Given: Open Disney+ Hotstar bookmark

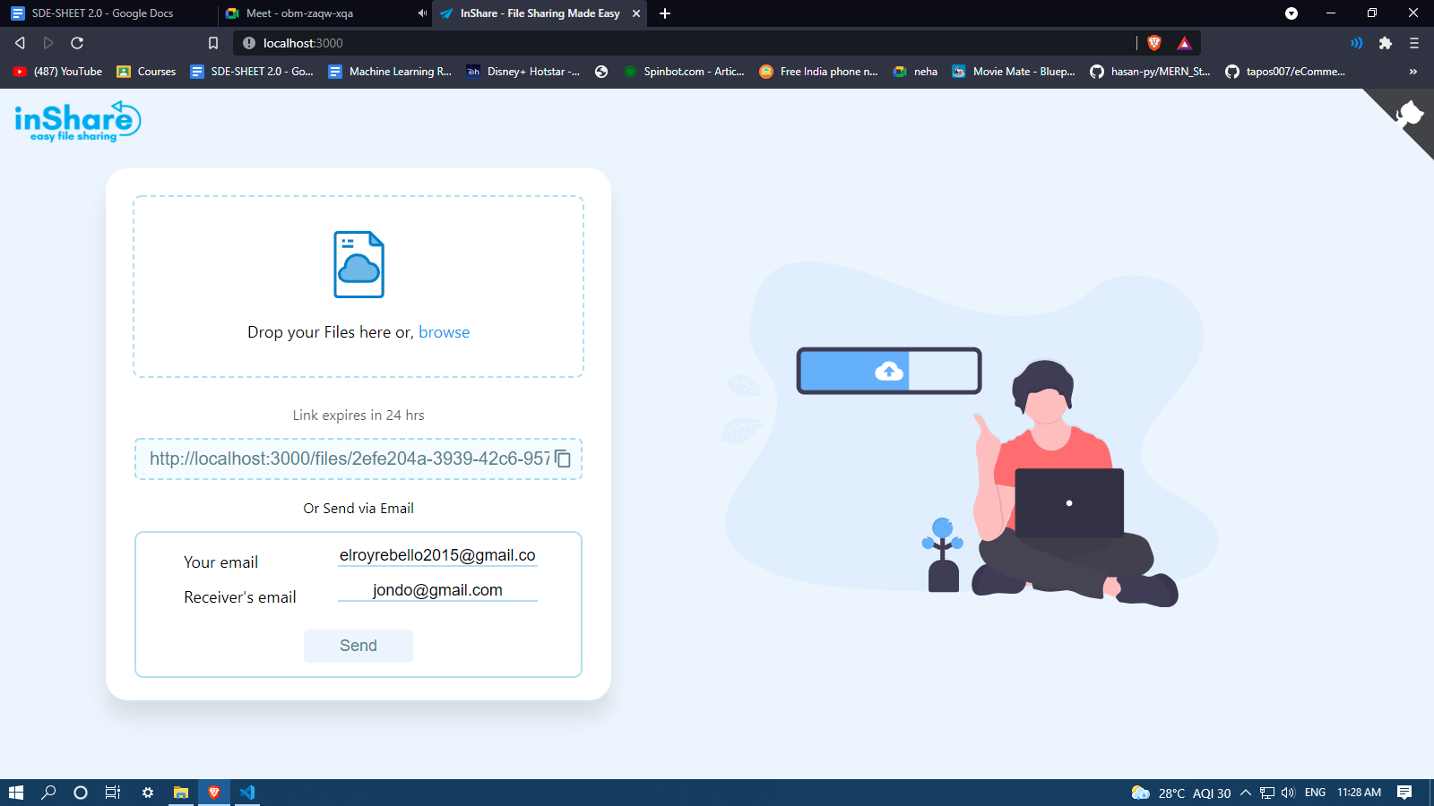Looking at the screenshot, I should 523,72.
